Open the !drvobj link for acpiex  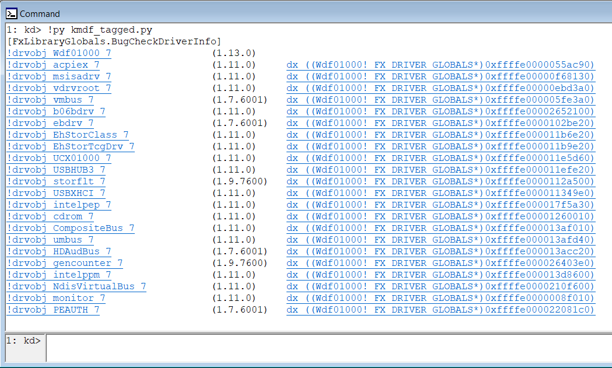[51, 64]
